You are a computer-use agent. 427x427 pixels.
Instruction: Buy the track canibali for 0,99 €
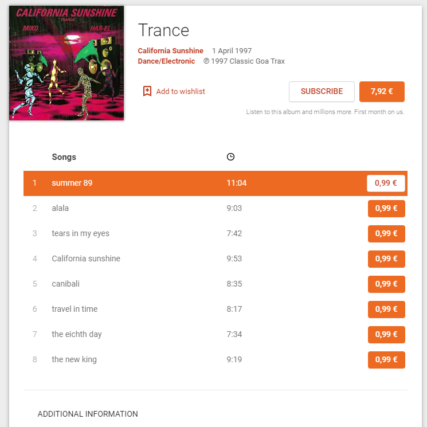tap(386, 284)
